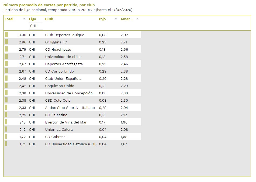Click the sort arrow beside rojo header
The width and height of the screenshot is (256, 182).
[116, 19]
